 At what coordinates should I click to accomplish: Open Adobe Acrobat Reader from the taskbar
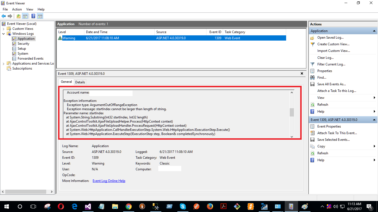click(x=223, y=206)
